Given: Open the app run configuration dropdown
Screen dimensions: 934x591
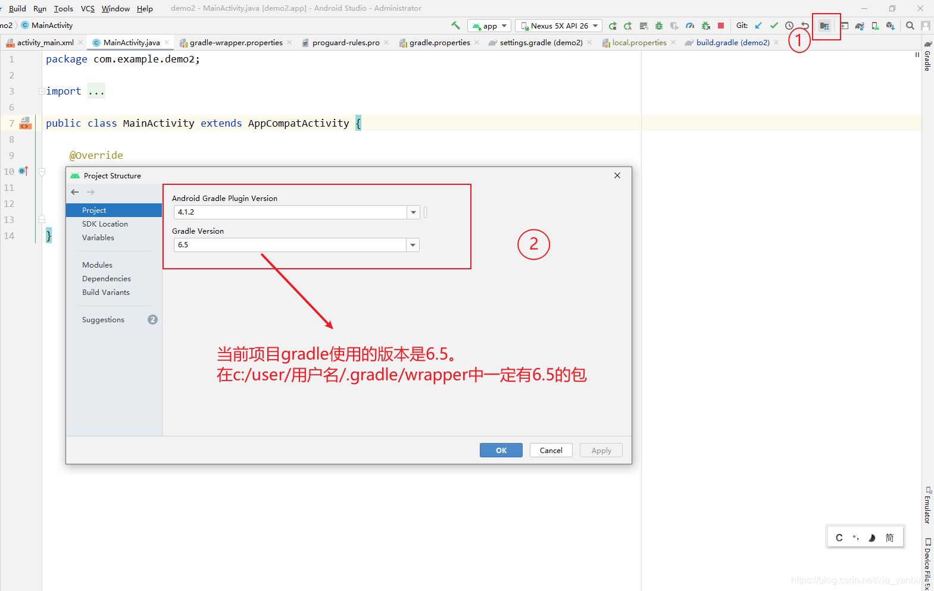Looking at the screenshot, I should (489, 26).
